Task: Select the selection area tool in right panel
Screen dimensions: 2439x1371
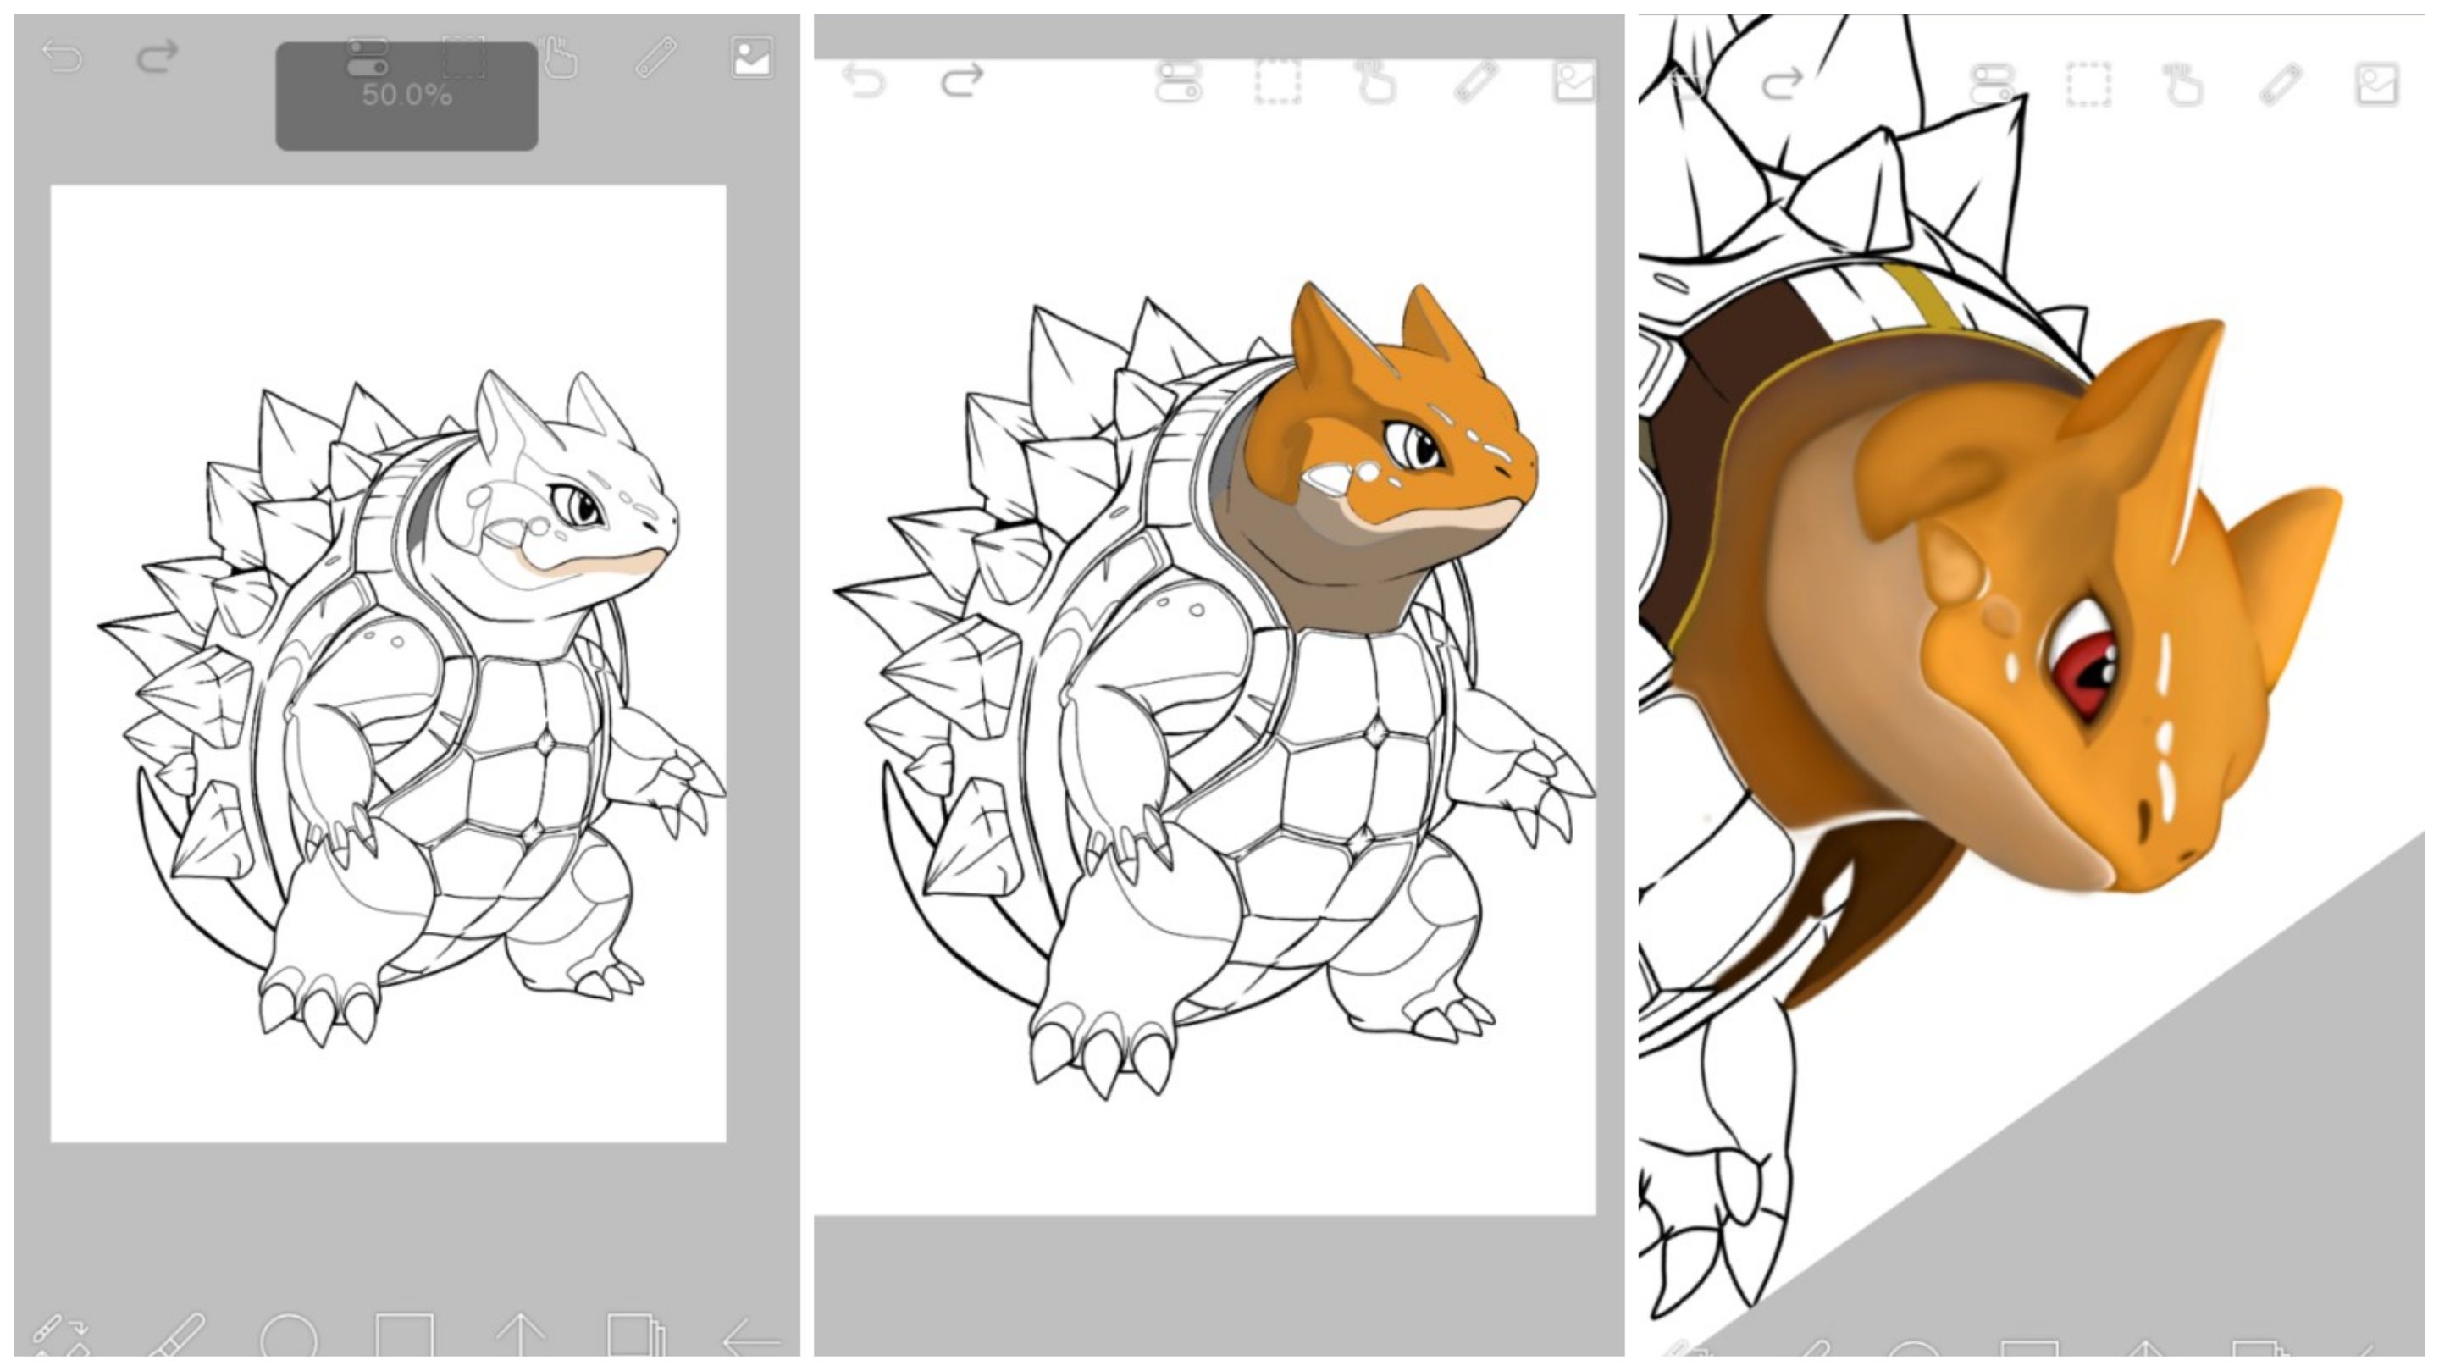Action: [2088, 86]
